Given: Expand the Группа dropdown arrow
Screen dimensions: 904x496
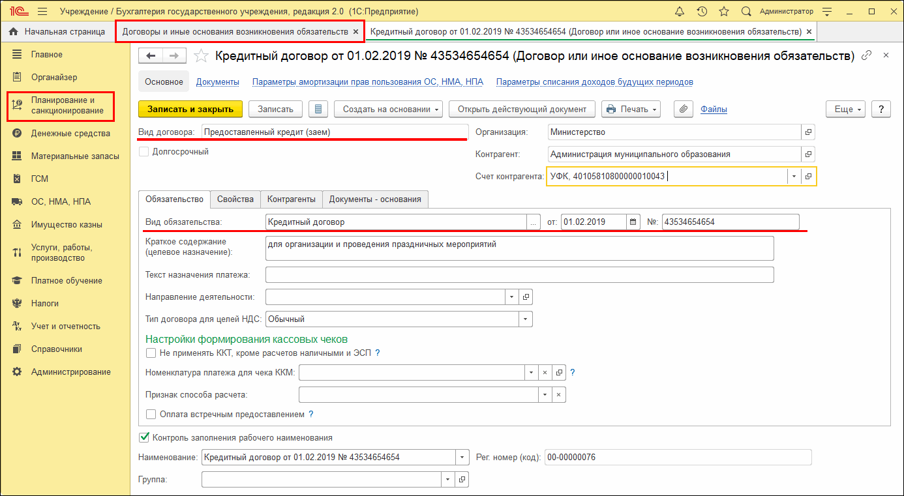Looking at the screenshot, I should [448, 479].
